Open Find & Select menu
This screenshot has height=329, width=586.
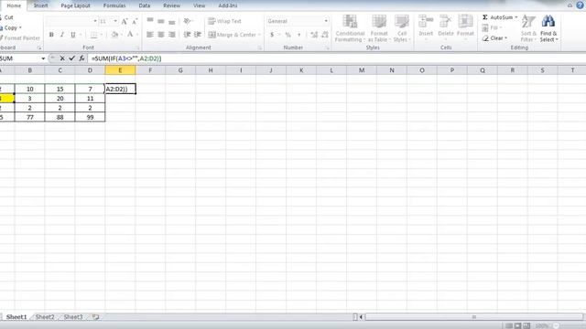548,28
